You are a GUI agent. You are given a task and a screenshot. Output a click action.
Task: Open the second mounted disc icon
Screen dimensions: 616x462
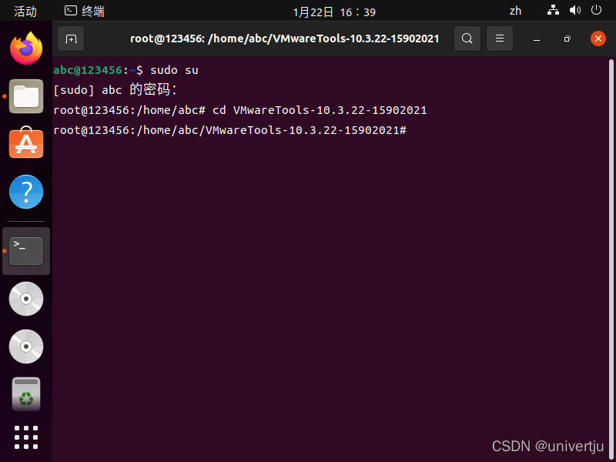coord(26,346)
